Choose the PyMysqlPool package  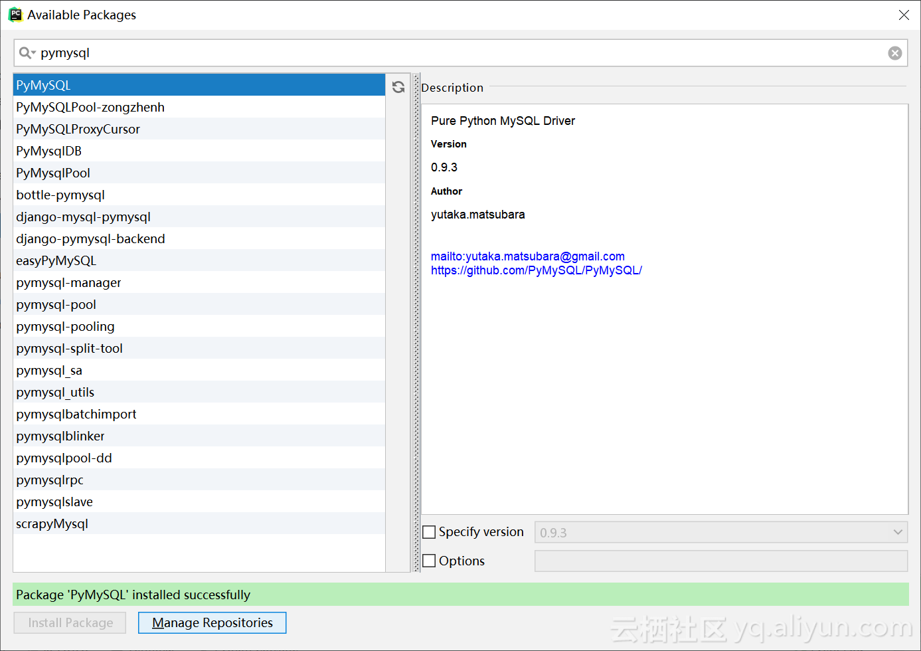(199, 173)
